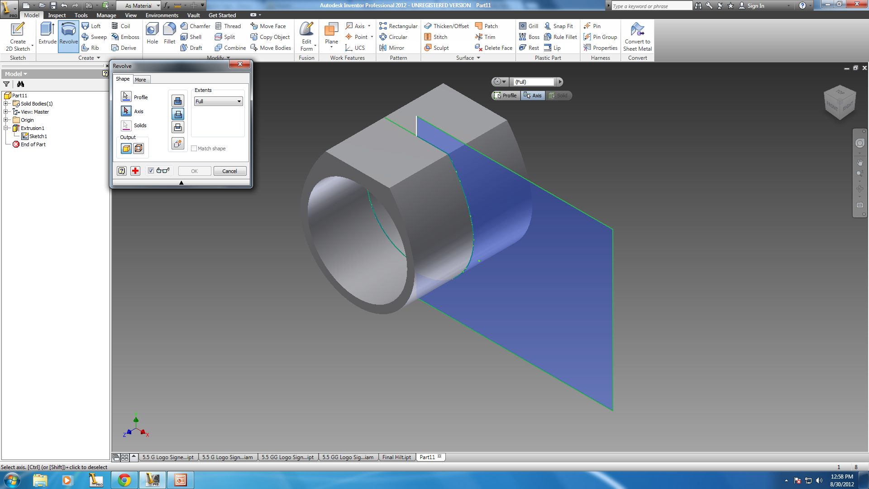Screen dimensions: 869x489
Task: Switch to the More tab in Revolve
Action: pyautogui.click(x=141, y=79)
